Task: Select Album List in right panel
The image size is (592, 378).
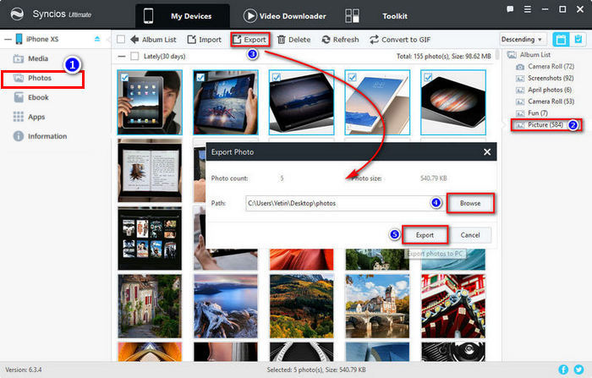Action: point(529,55)
